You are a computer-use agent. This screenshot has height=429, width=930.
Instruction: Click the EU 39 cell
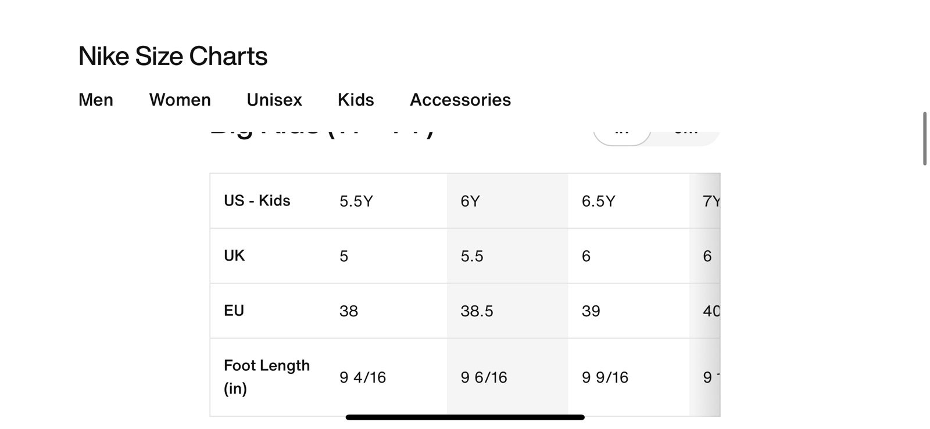tap(628, 311)
